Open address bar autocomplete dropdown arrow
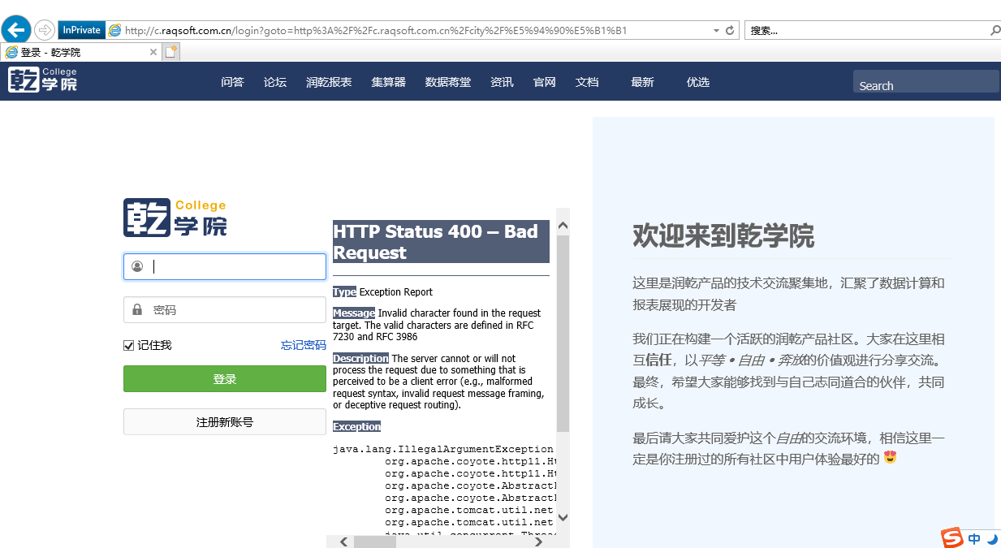Image resolution: width=1001 pixels, height=548 pixels. point(716,31)
